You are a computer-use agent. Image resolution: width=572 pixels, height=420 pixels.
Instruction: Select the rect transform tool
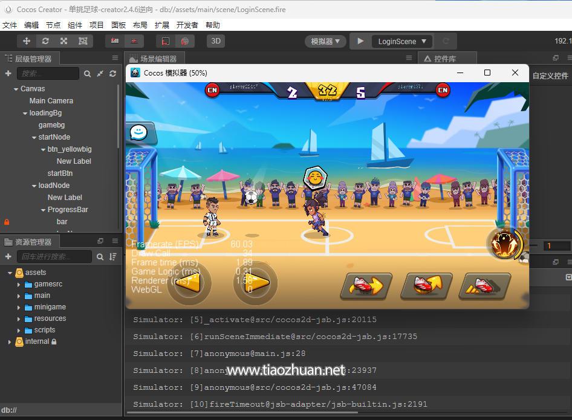coord(83,41)
